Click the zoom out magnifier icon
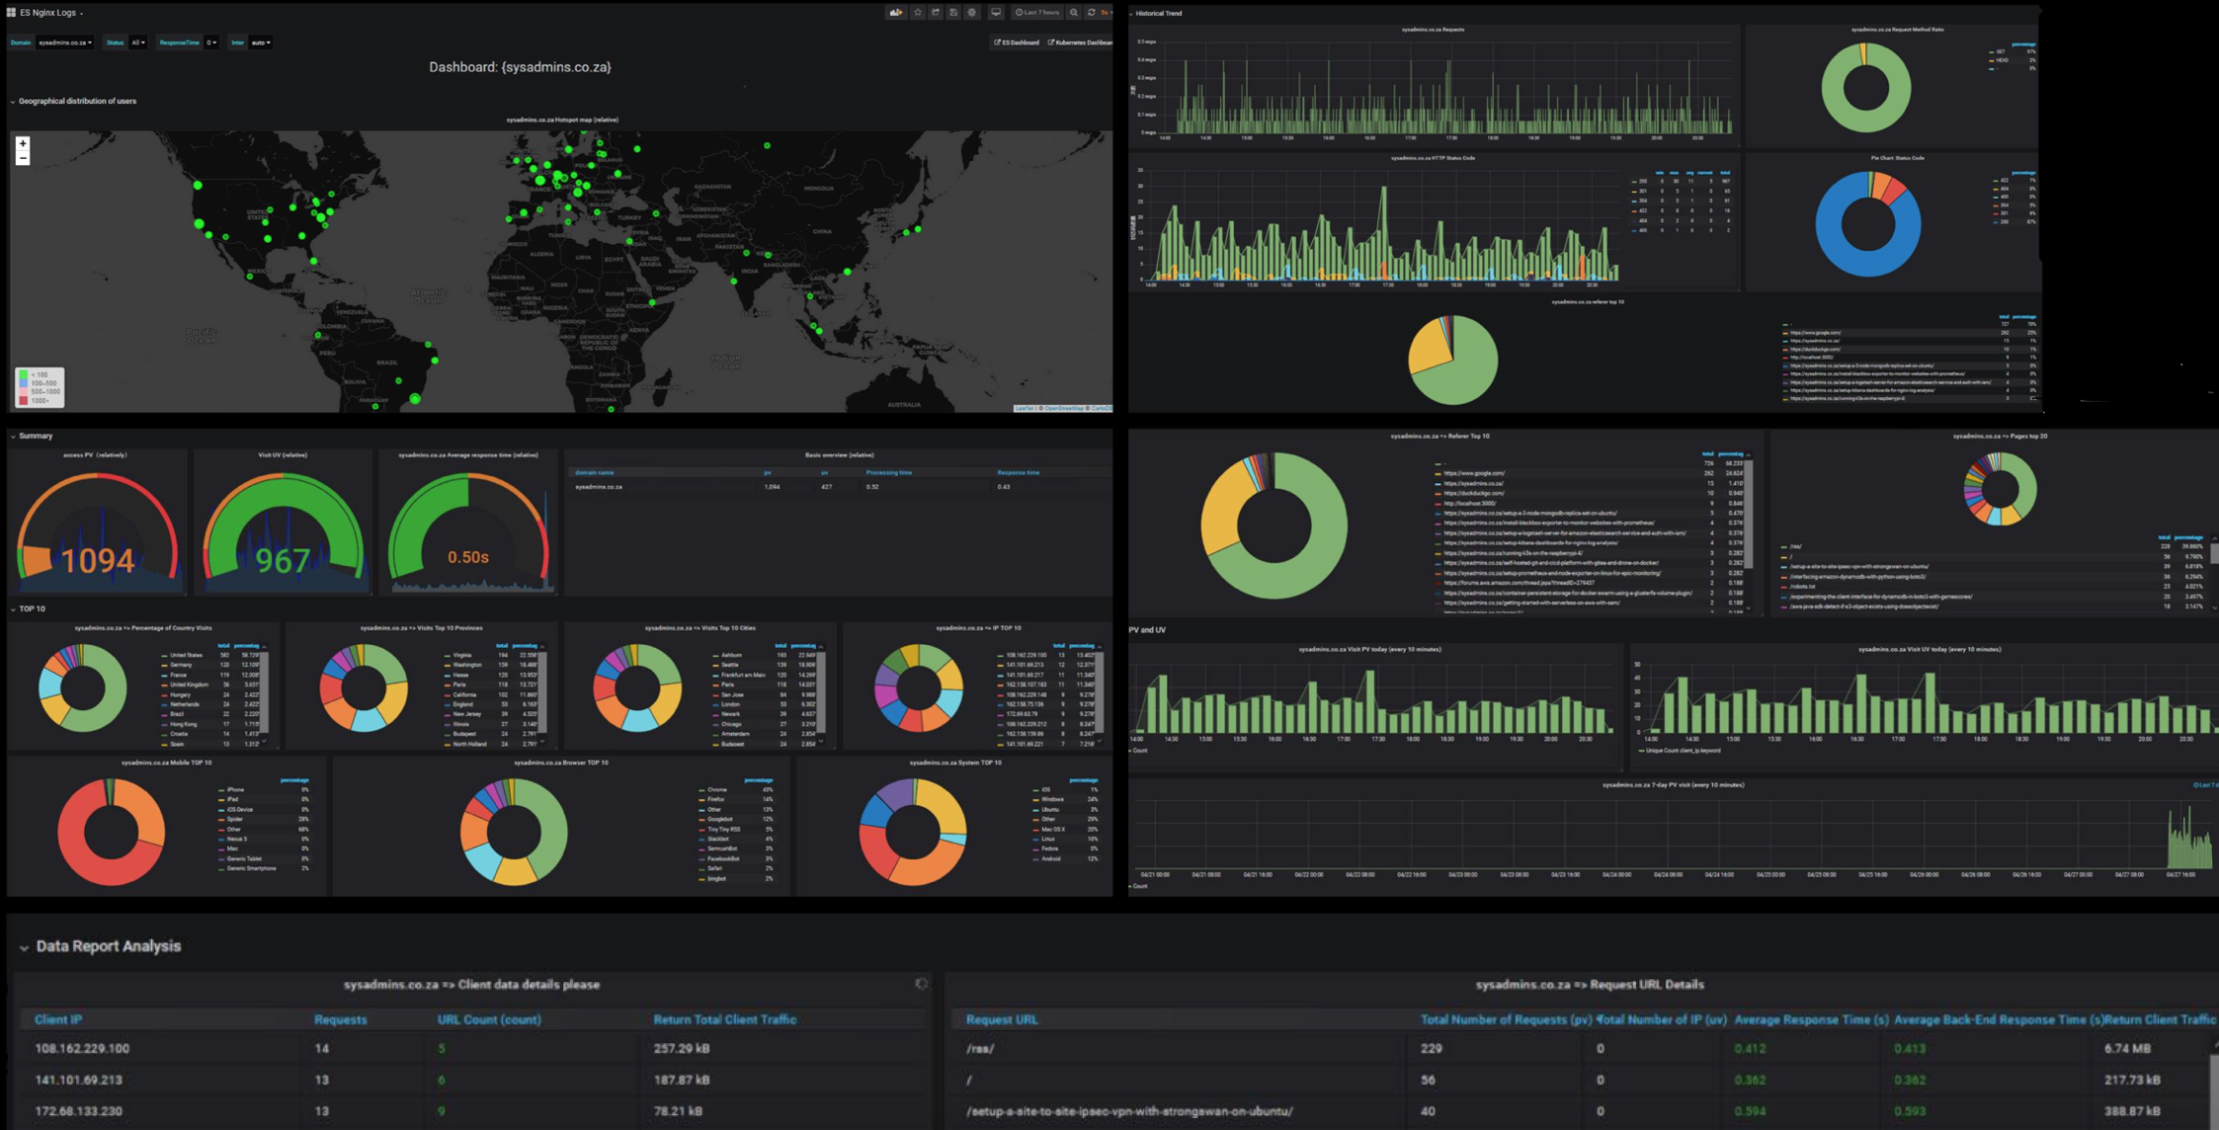 [x=1074, y=13]
